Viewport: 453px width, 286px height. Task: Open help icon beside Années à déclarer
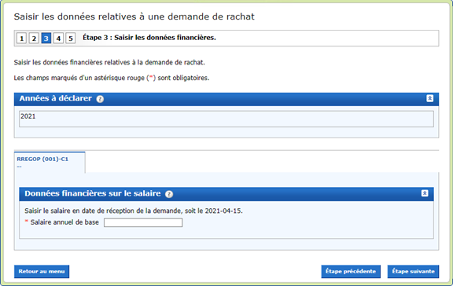tap(100, 99)
